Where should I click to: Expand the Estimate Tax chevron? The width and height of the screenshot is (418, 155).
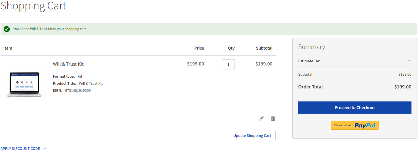[x=409, y=61]
